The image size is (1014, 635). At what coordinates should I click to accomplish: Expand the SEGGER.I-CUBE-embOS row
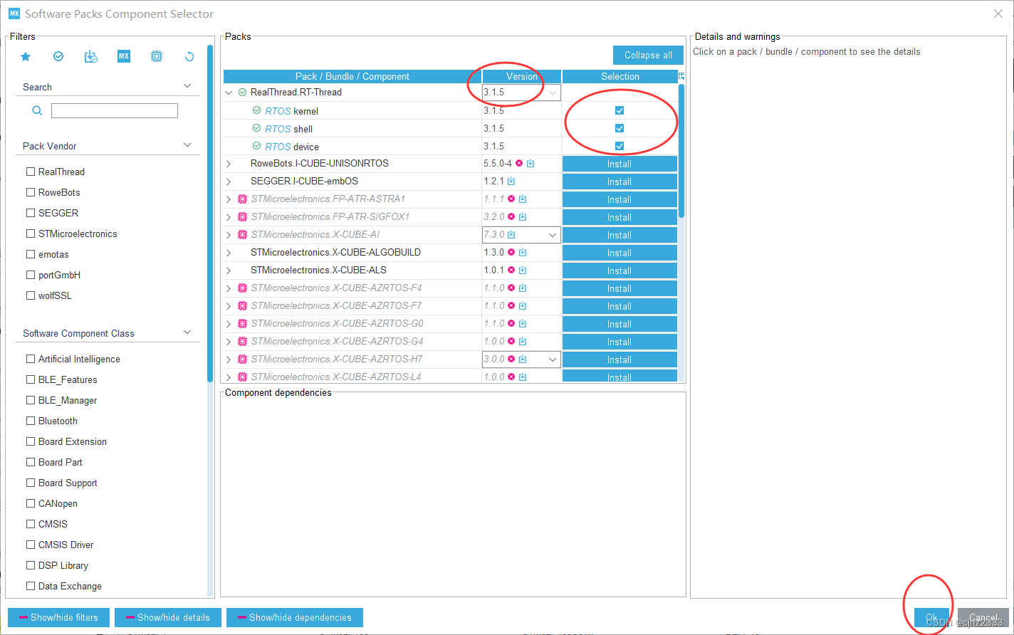[229, 182]
